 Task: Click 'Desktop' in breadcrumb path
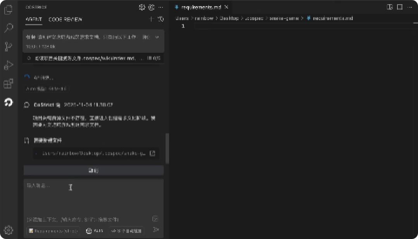(229, 18)
